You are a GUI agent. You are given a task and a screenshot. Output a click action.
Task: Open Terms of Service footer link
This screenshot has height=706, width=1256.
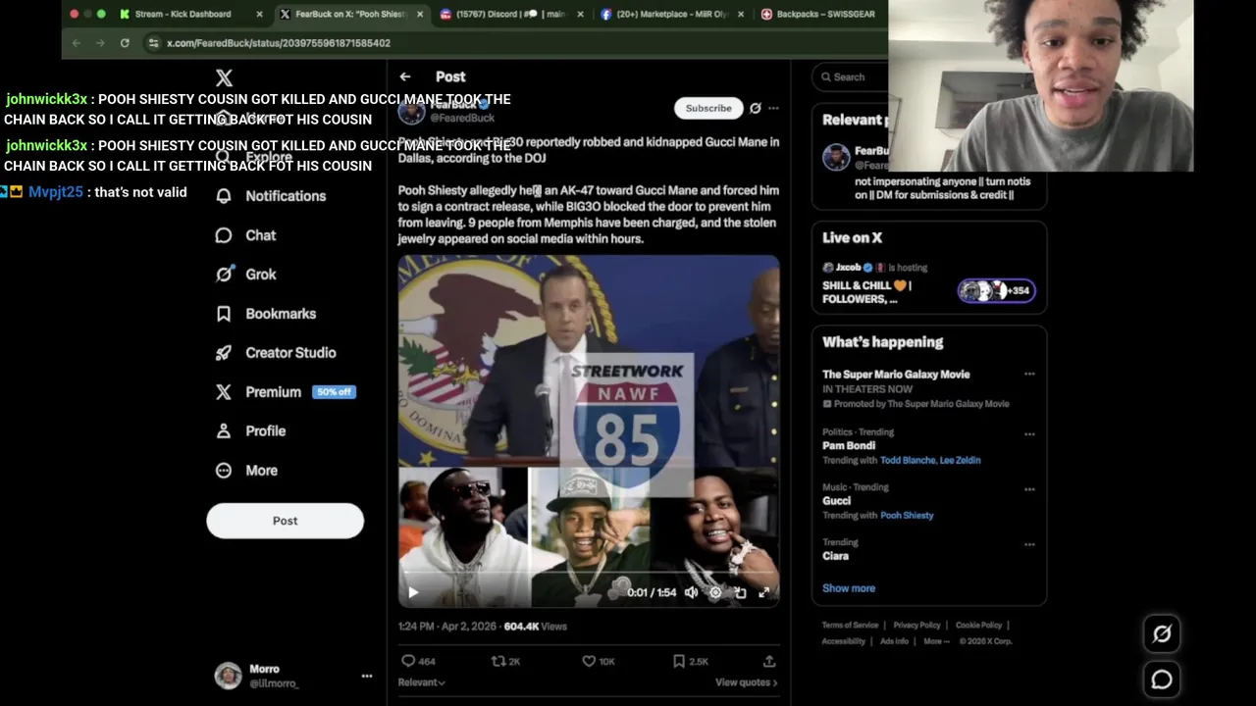pos(850,626)
